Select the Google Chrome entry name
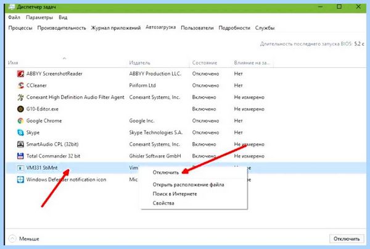 [44, 120]
